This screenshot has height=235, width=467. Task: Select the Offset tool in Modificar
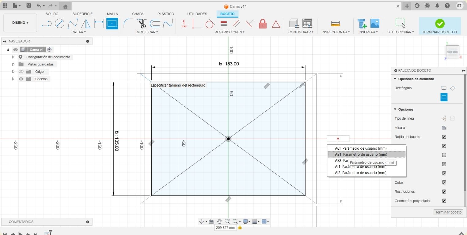[x=155, y=24]
